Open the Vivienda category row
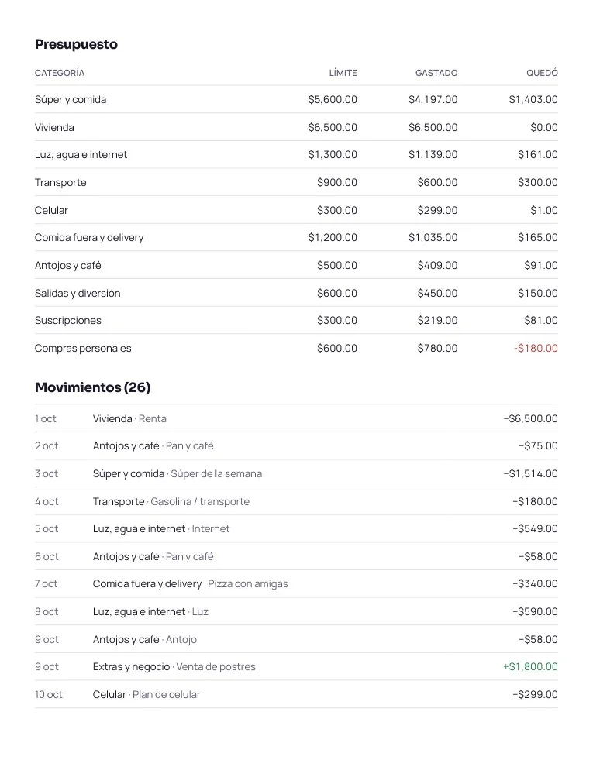 (296, 127)
